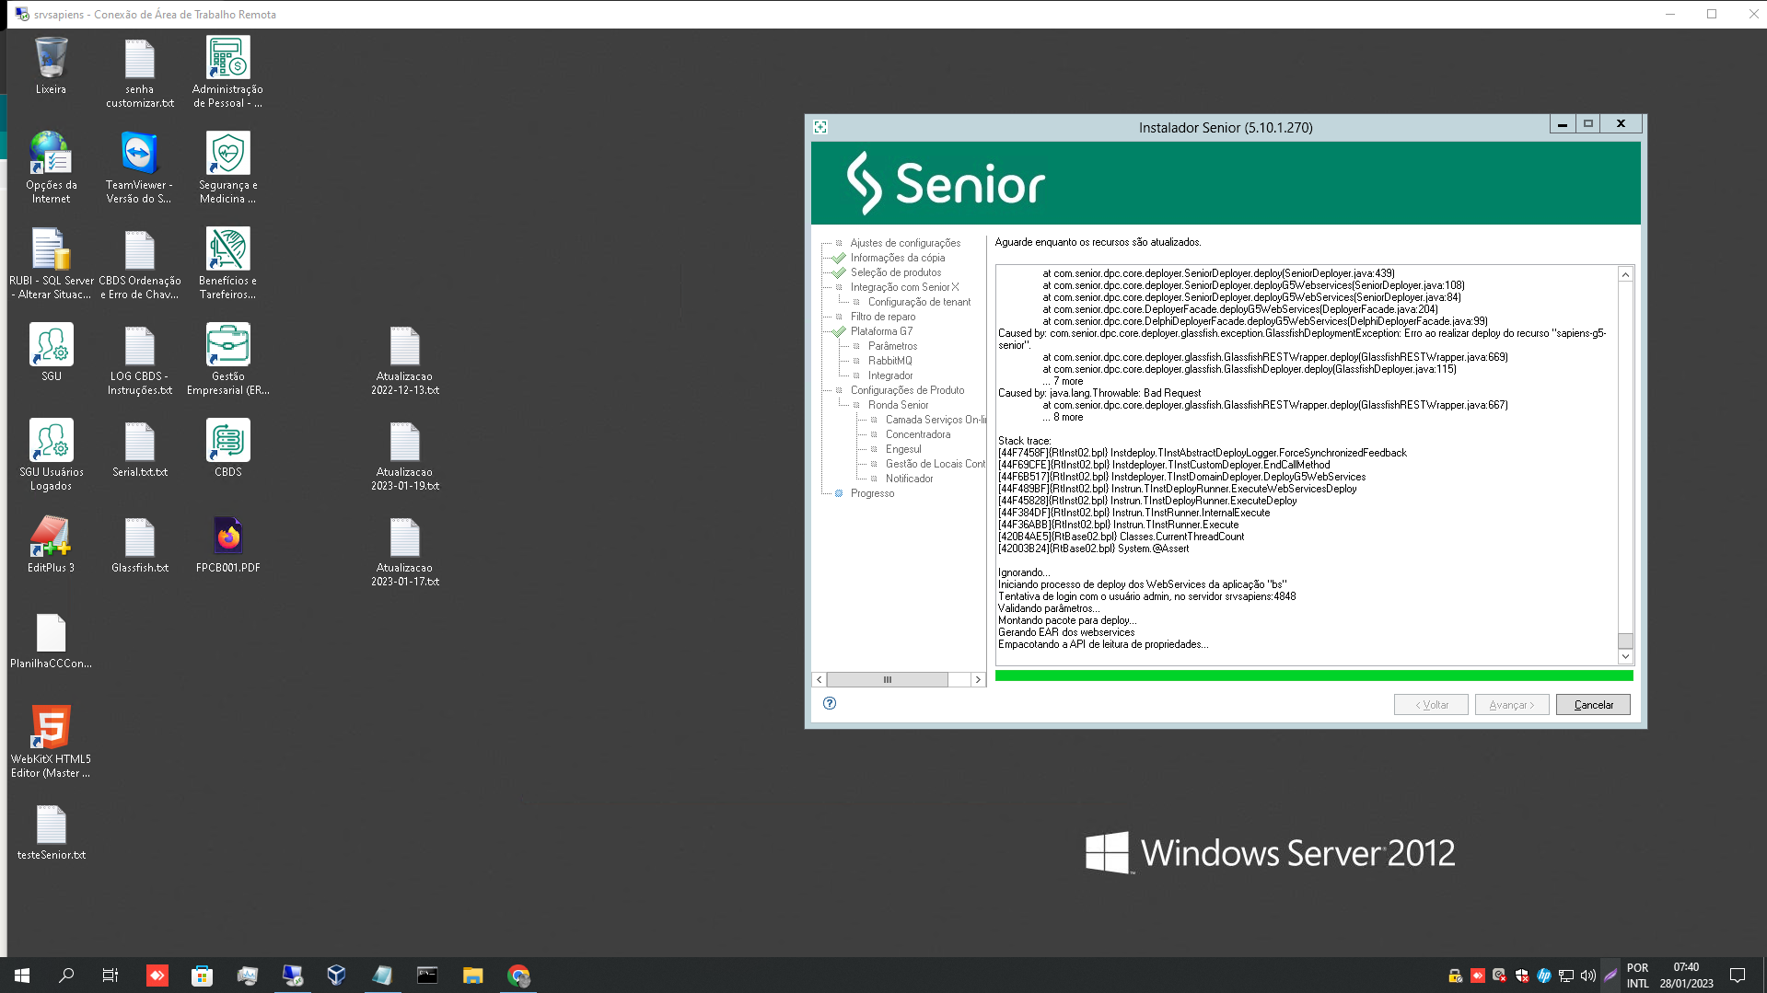
Task: Select 'Configuração de tenant' tree item
Action: (919, 302)
